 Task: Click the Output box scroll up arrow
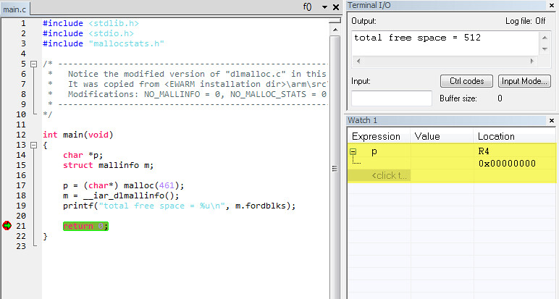(x=545, y=38)
